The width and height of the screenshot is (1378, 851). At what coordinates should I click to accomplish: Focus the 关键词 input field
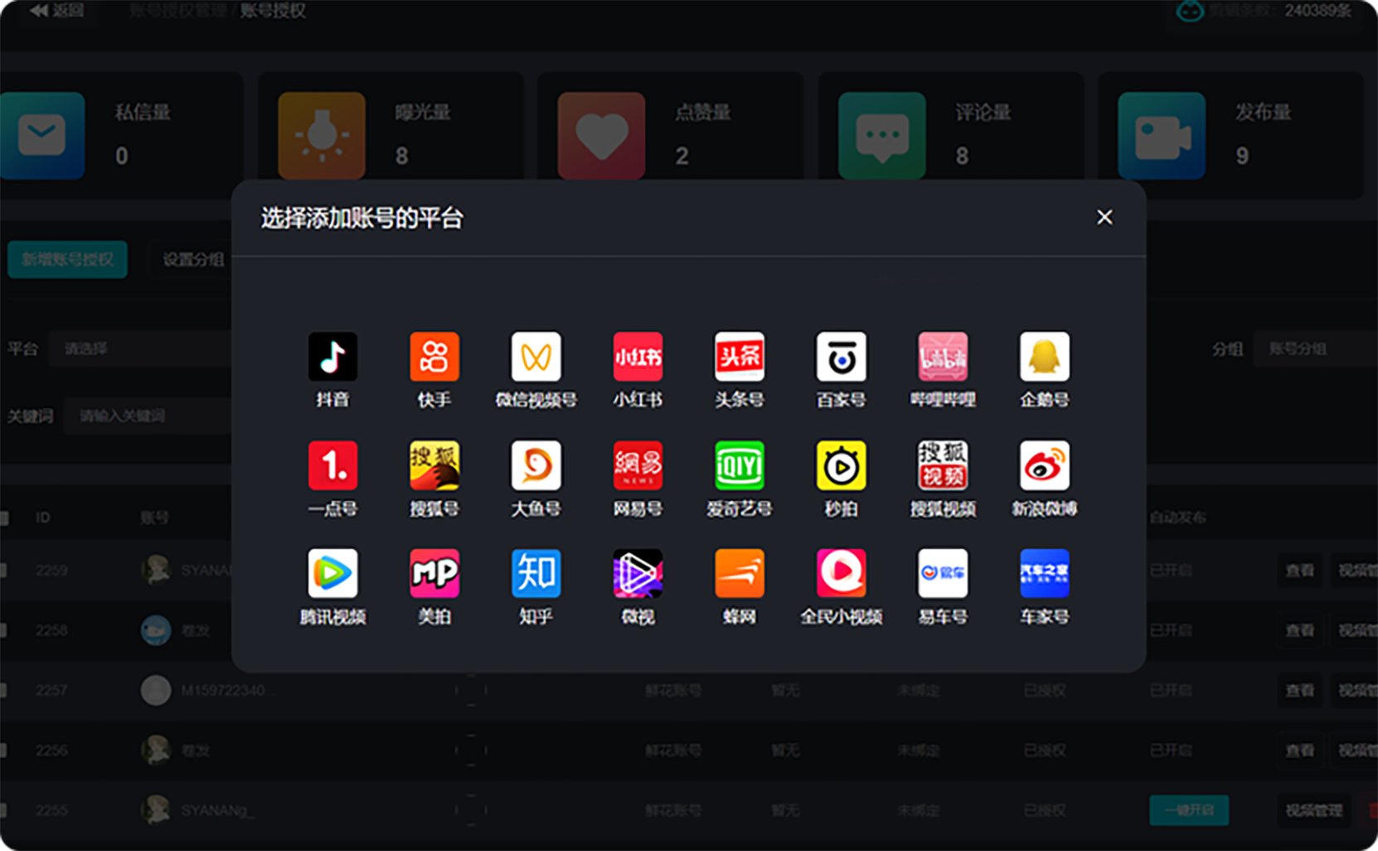coord(148,416)
